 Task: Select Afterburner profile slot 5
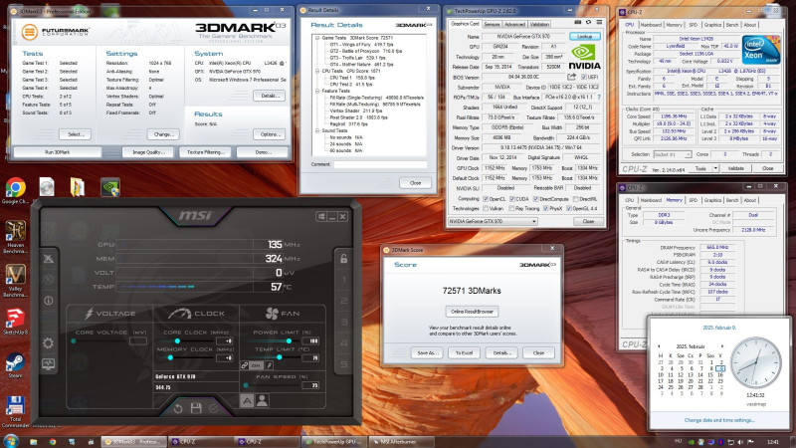pyautogui.click(x=343, y=364)
